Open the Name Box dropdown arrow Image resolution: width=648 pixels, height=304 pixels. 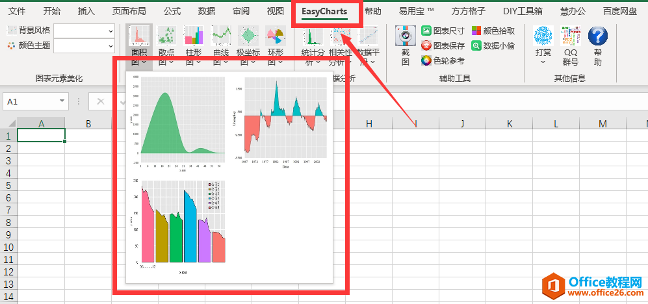(x=62, y=101)
